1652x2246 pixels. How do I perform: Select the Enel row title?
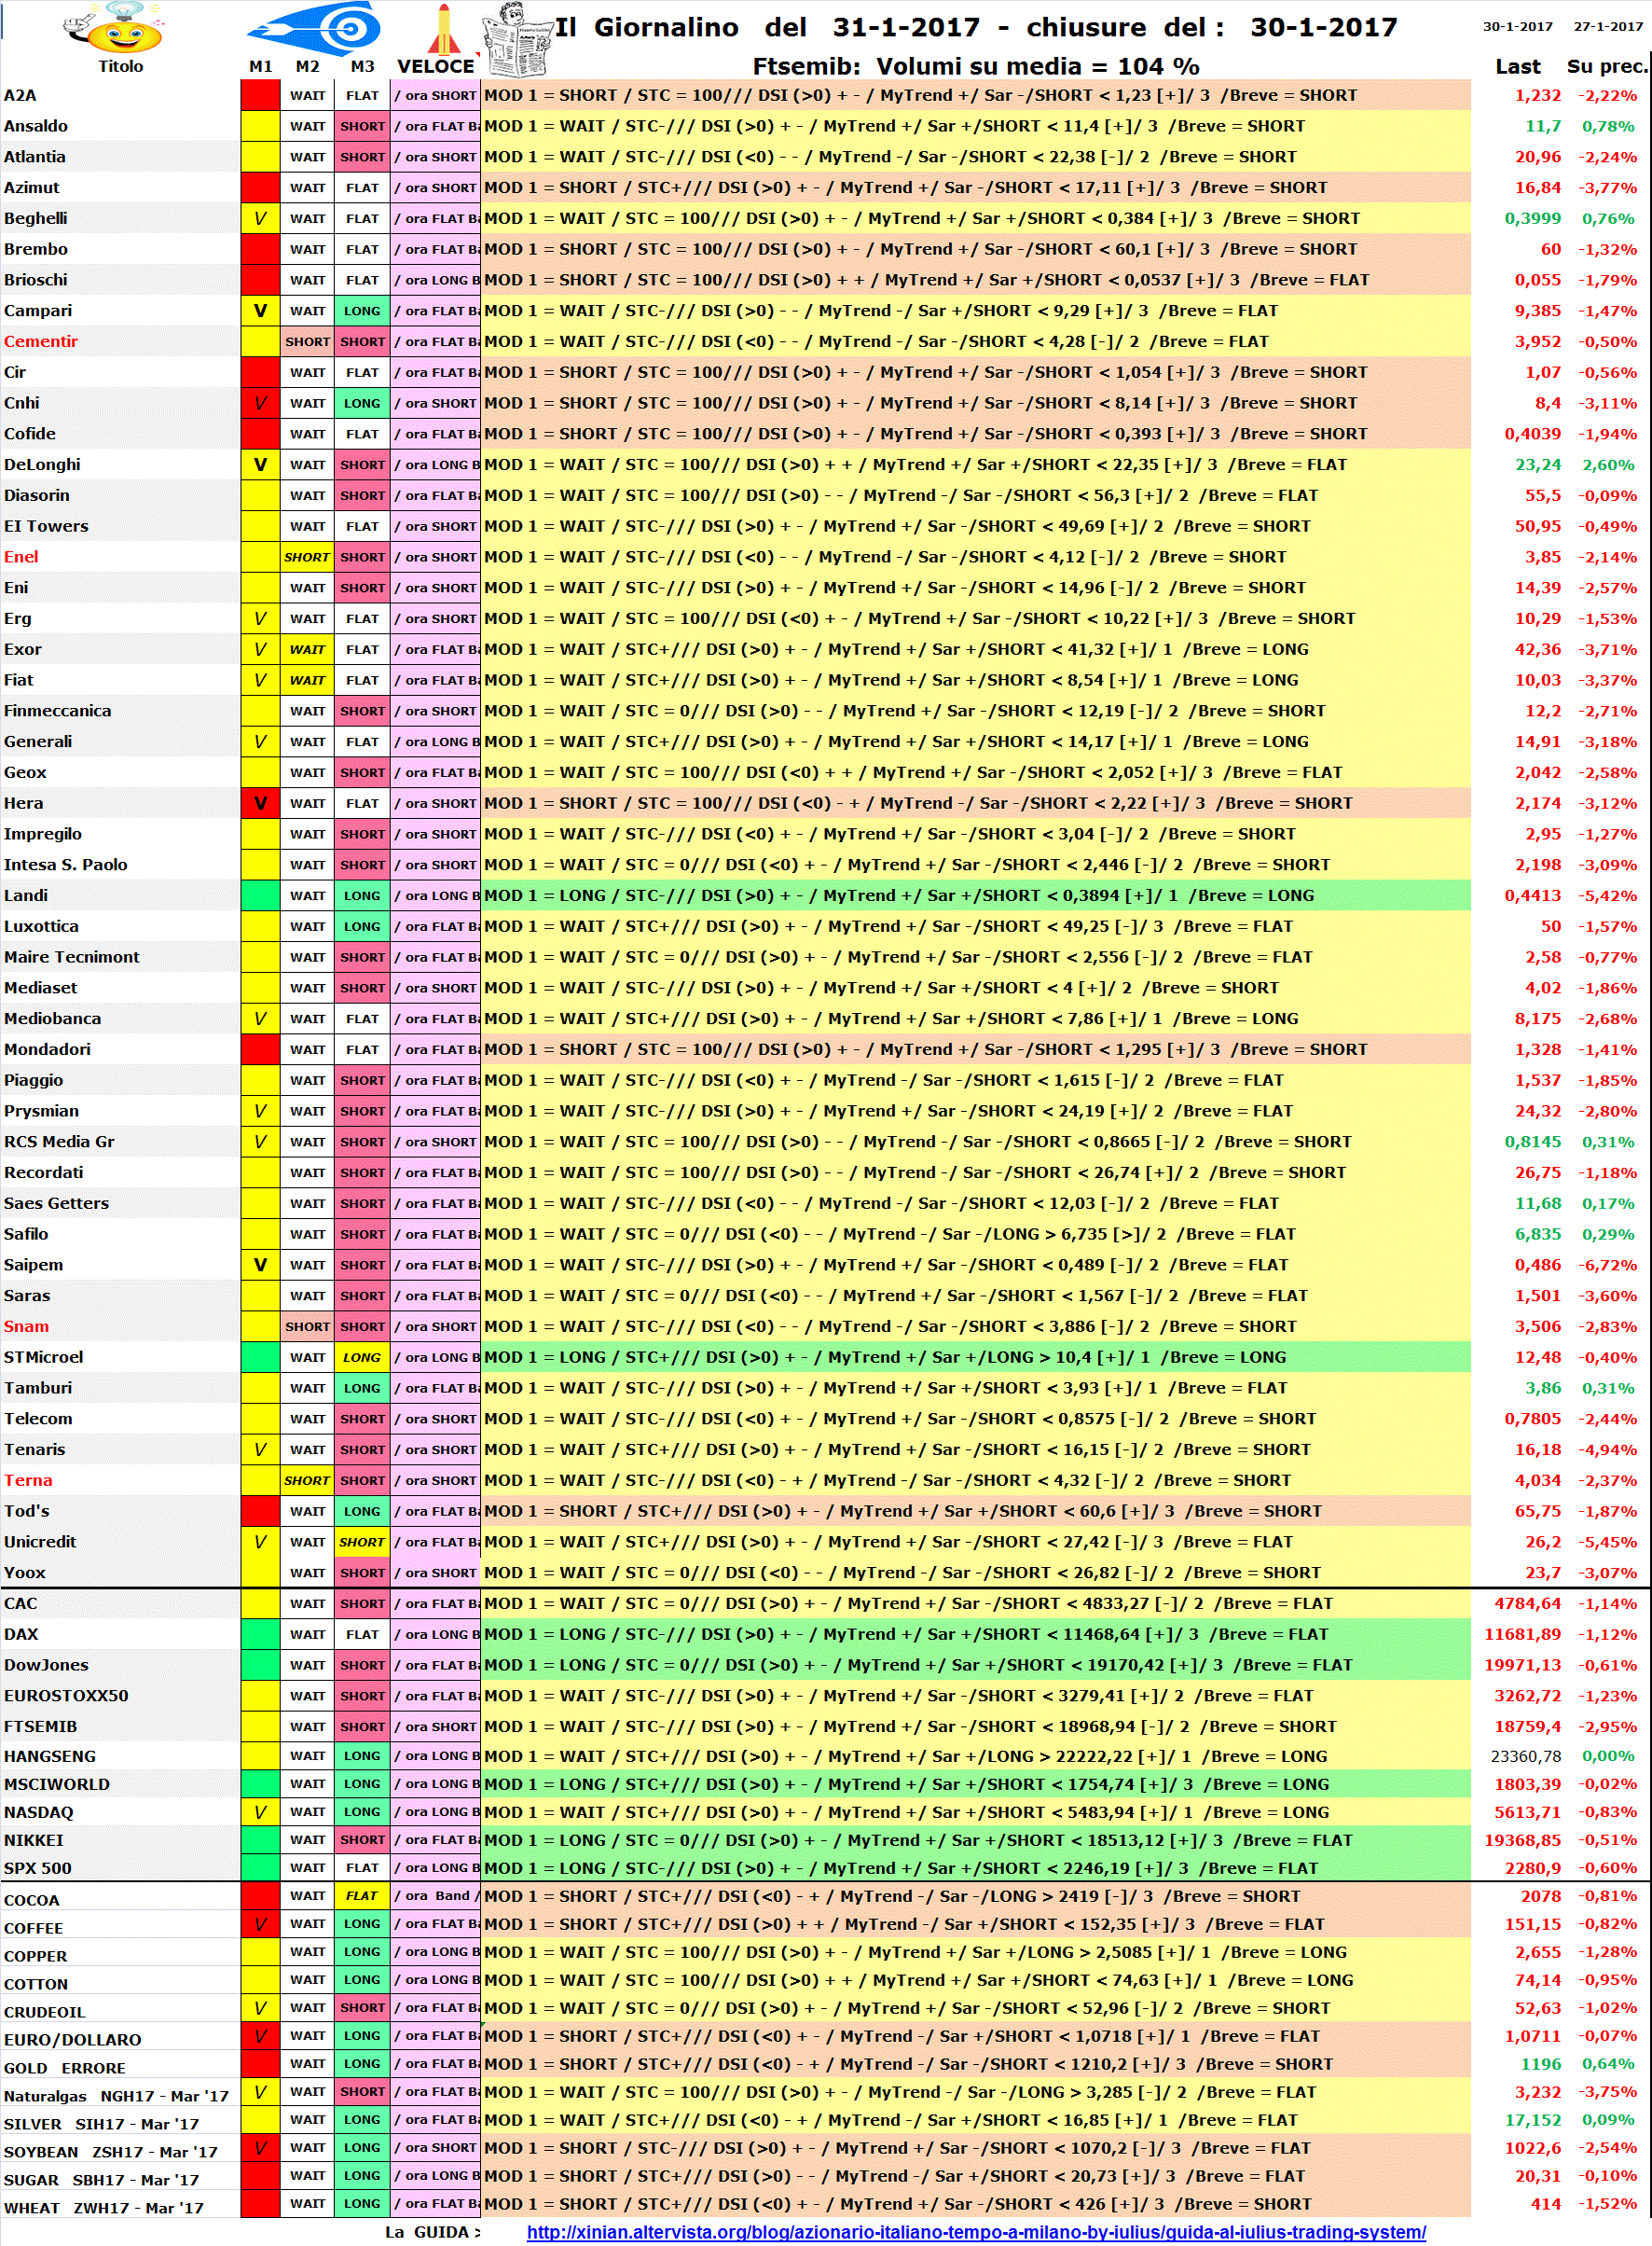point(21,556)
